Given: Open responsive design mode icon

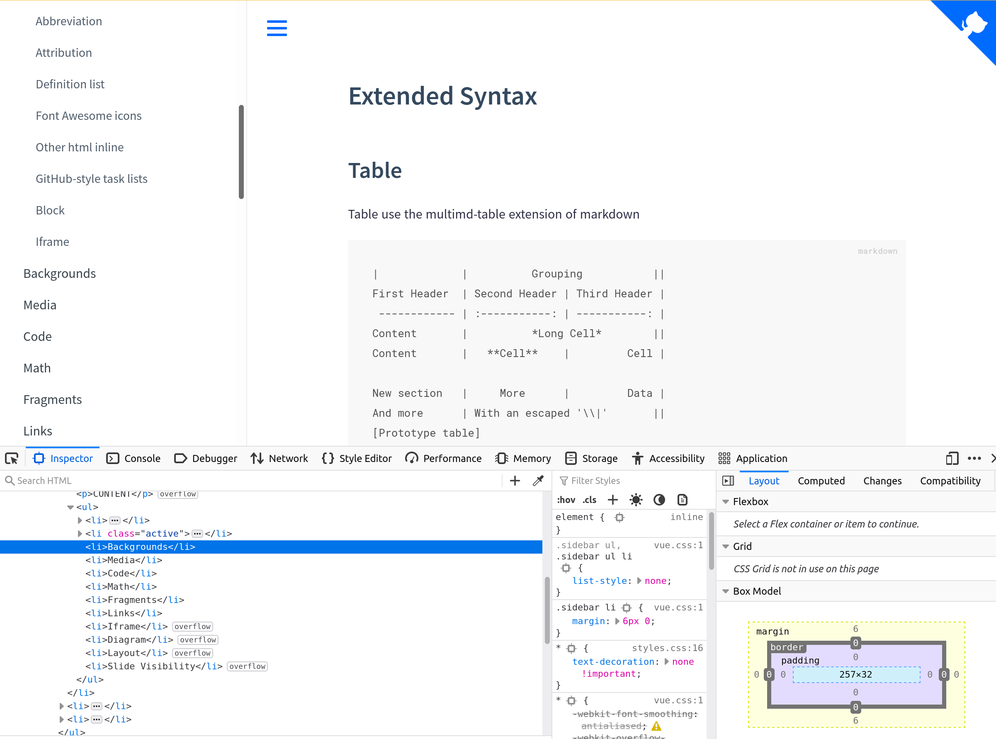Looking at the screenshot, I should pyautogui.click(x=952, y=459).
